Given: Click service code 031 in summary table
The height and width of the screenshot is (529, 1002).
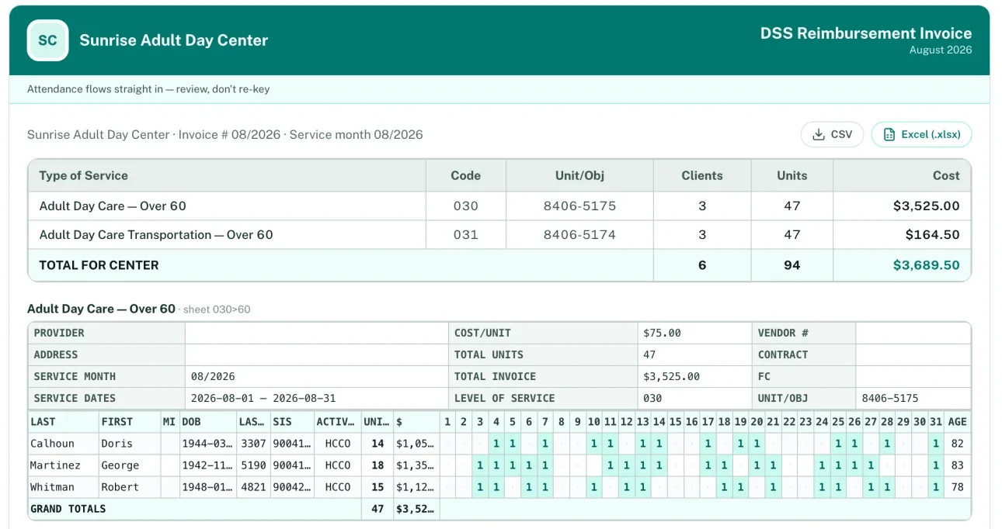Looking at the screenshot, I should point(465,234).
